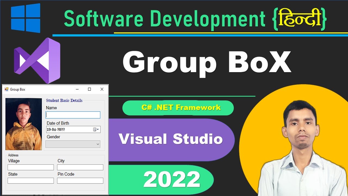Click the Pin Code input field
The image size is (348, 196).
(80, 180)
